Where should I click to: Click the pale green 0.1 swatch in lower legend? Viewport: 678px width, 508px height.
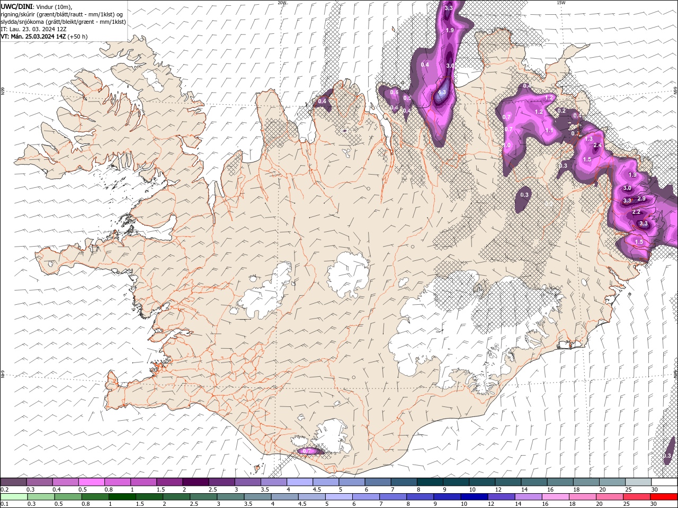click(x=13, y=496)
